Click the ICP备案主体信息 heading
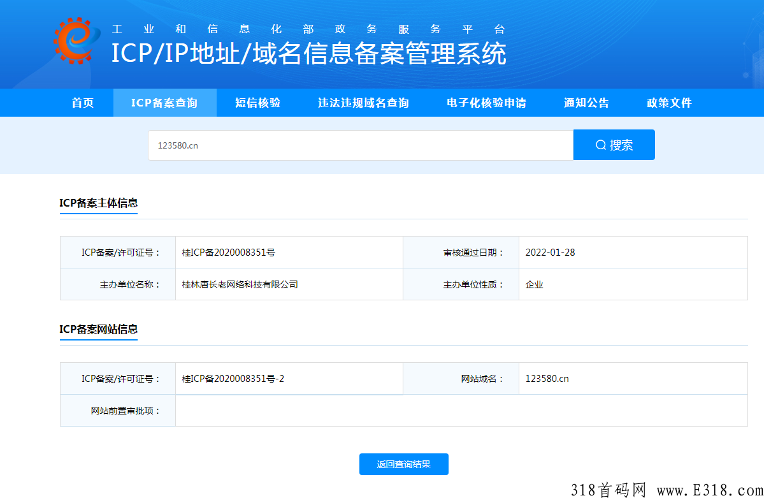764x498 pixels. click(x=98, y=203)
